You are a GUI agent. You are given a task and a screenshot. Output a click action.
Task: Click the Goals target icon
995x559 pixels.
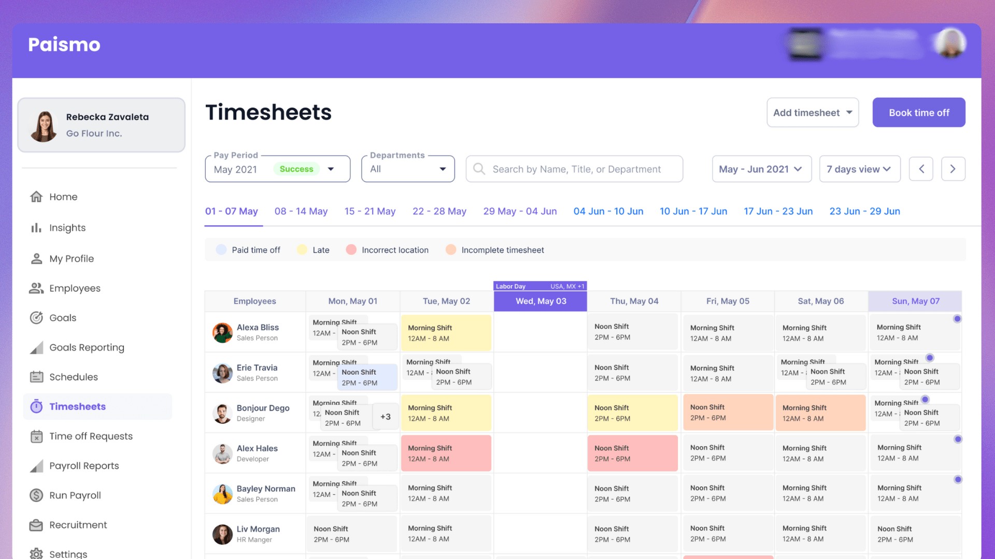click(x=36, y=318)
